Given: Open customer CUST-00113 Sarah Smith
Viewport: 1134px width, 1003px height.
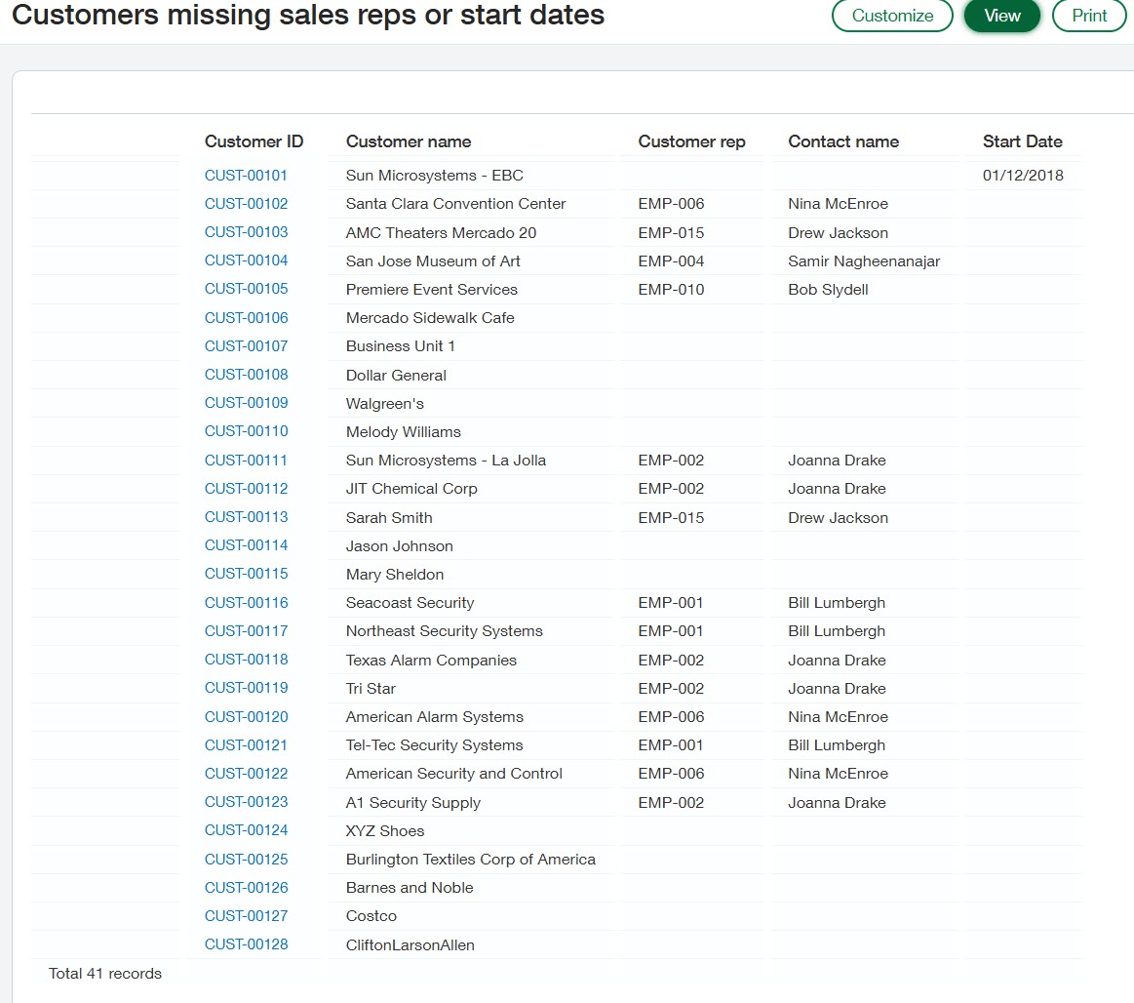Looking at the screenshot, I should click(246, 517).
